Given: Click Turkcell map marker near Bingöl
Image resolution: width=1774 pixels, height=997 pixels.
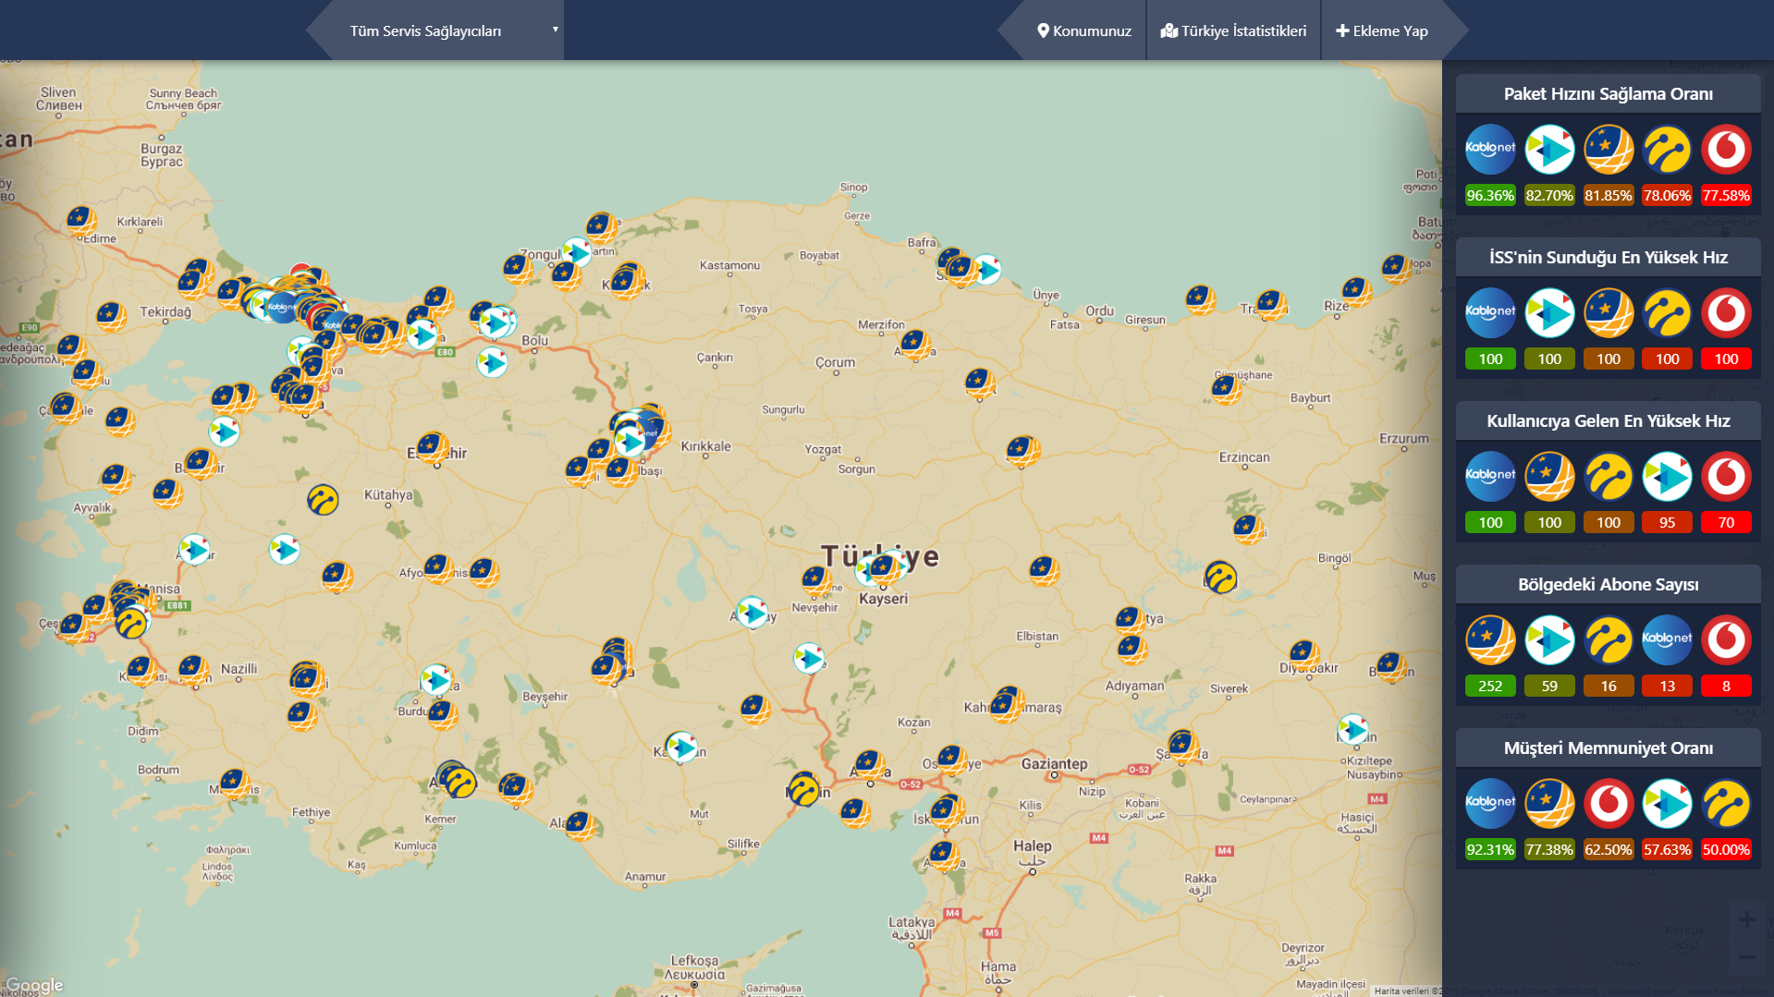Looking at the screenshot, I should (x=1220, y=578).
